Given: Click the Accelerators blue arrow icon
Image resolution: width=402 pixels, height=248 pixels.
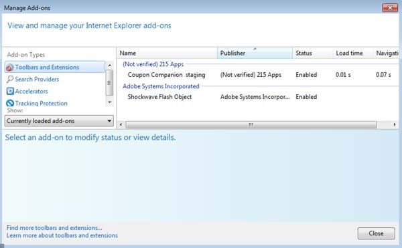Looking at the screenshot, I should (10, 92).
